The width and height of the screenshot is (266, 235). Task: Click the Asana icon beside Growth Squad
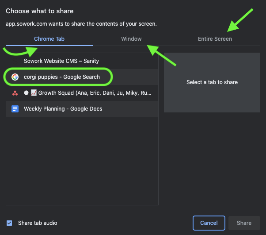pyautogui.click(x=15, y=93)
